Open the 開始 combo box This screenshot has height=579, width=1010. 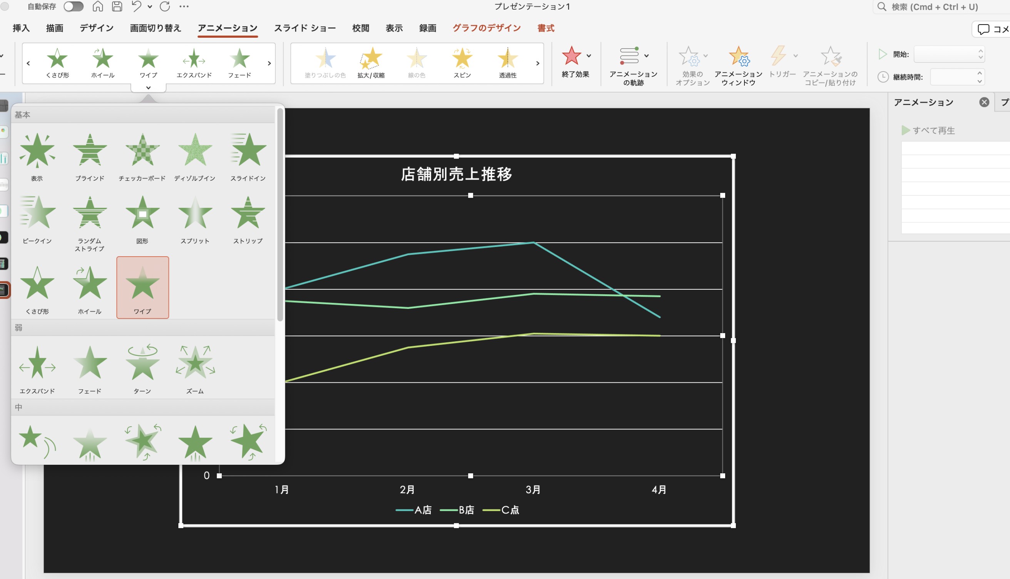(x=949, y=54)
